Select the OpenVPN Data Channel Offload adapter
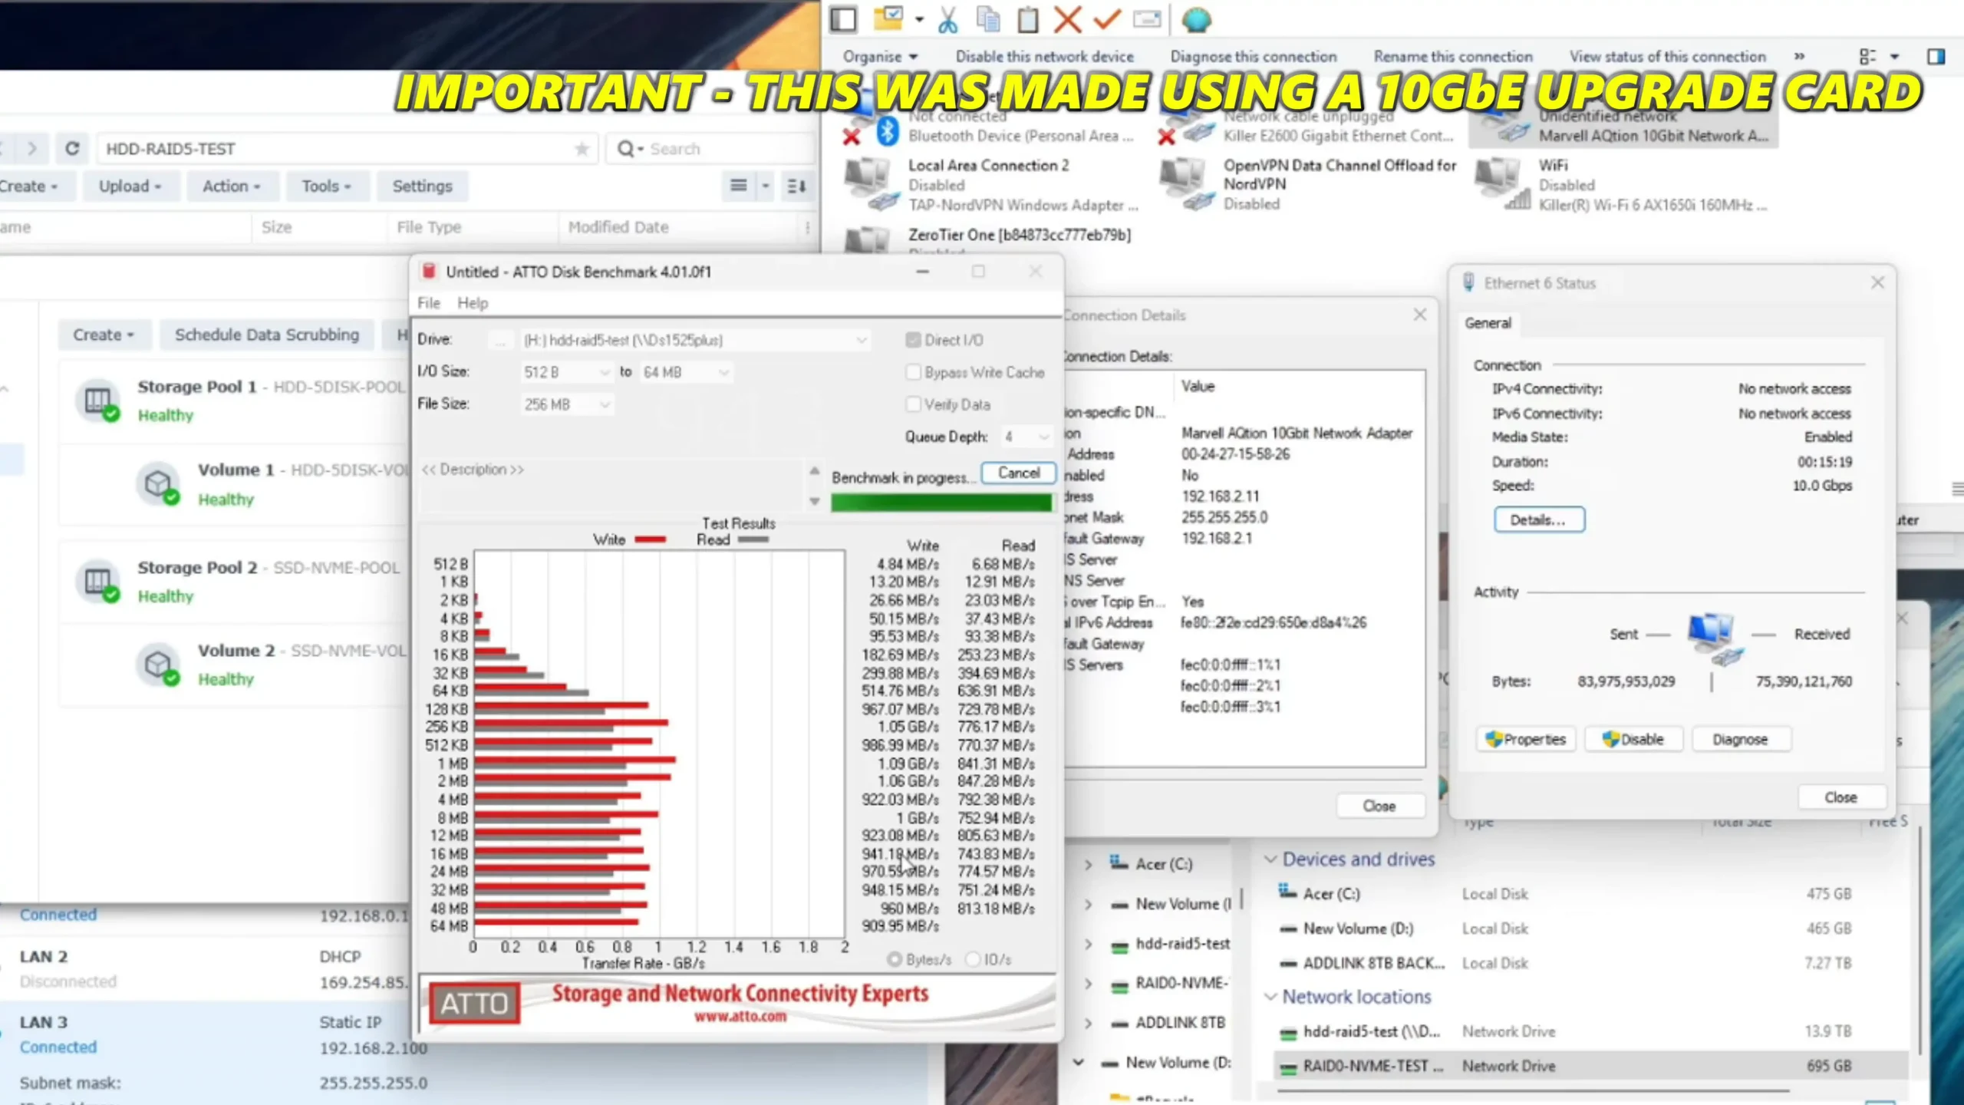Viewport: 1964px width, 1105px height. pyautogui.click(x=1186, y=184)
